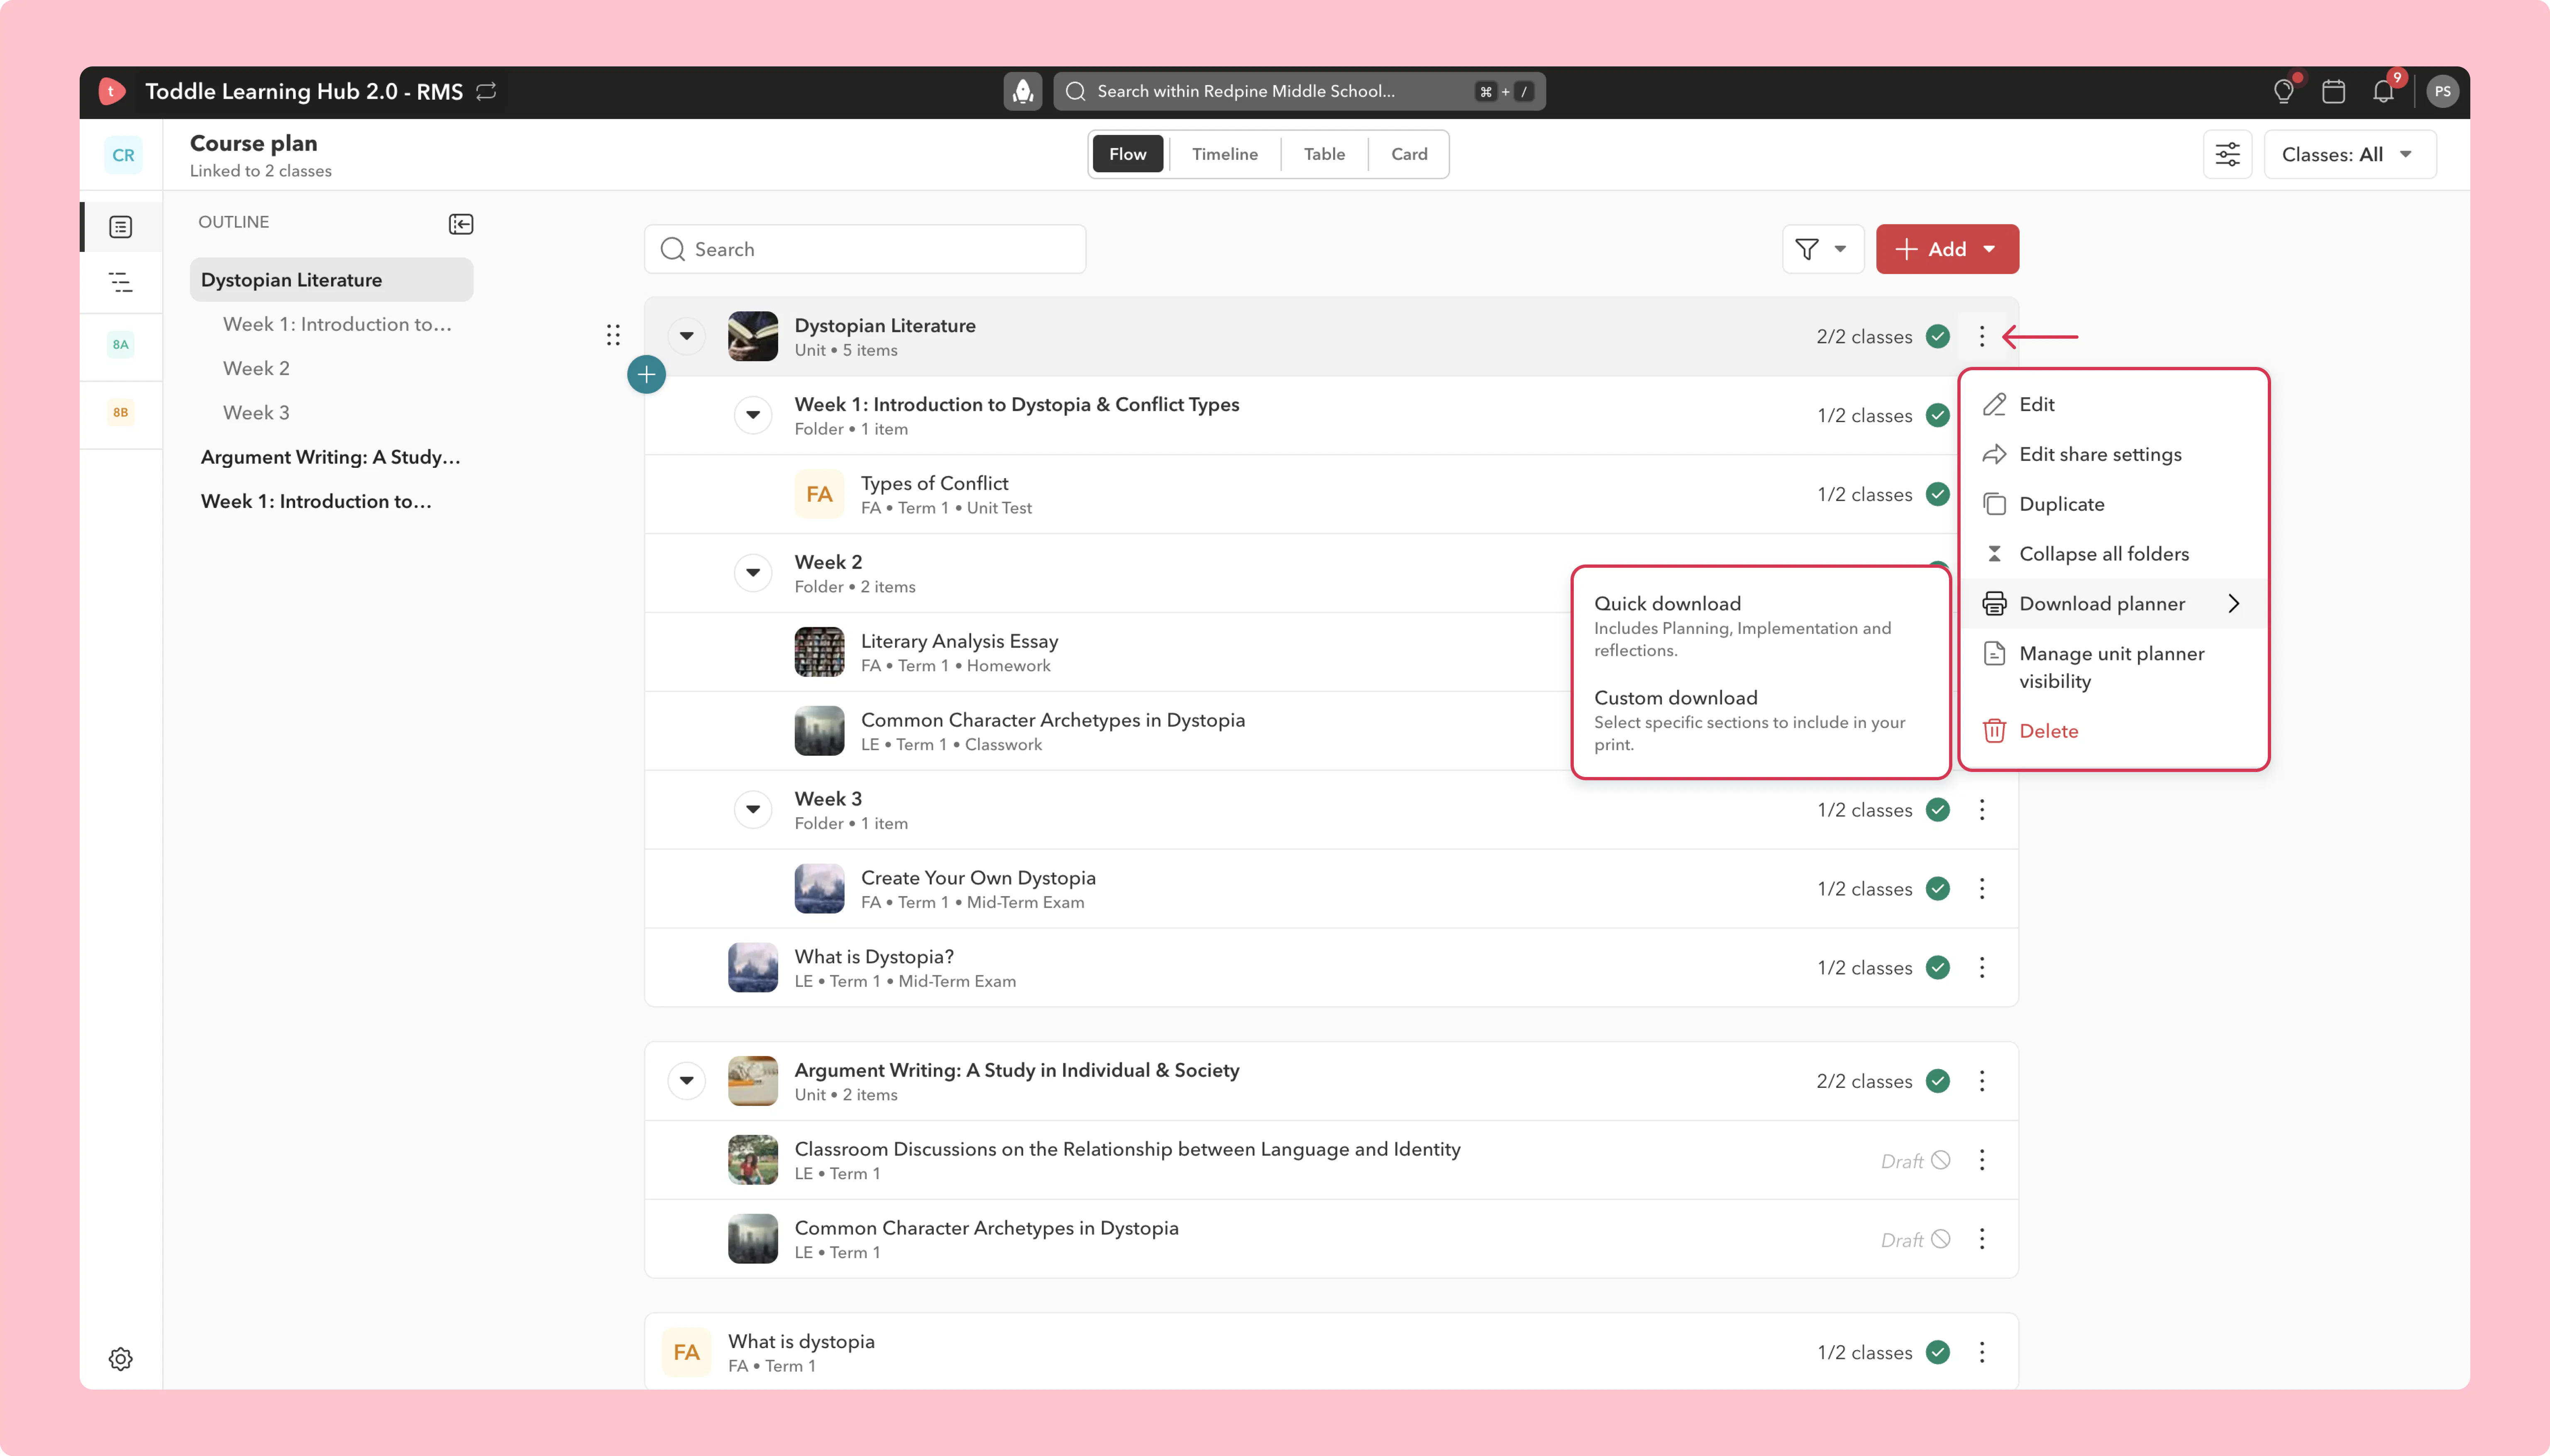Screen dimensions: 2550x1456
Task: Click Draft status icon for Classroom Discussions
Action: (x=1941, y=1160)
